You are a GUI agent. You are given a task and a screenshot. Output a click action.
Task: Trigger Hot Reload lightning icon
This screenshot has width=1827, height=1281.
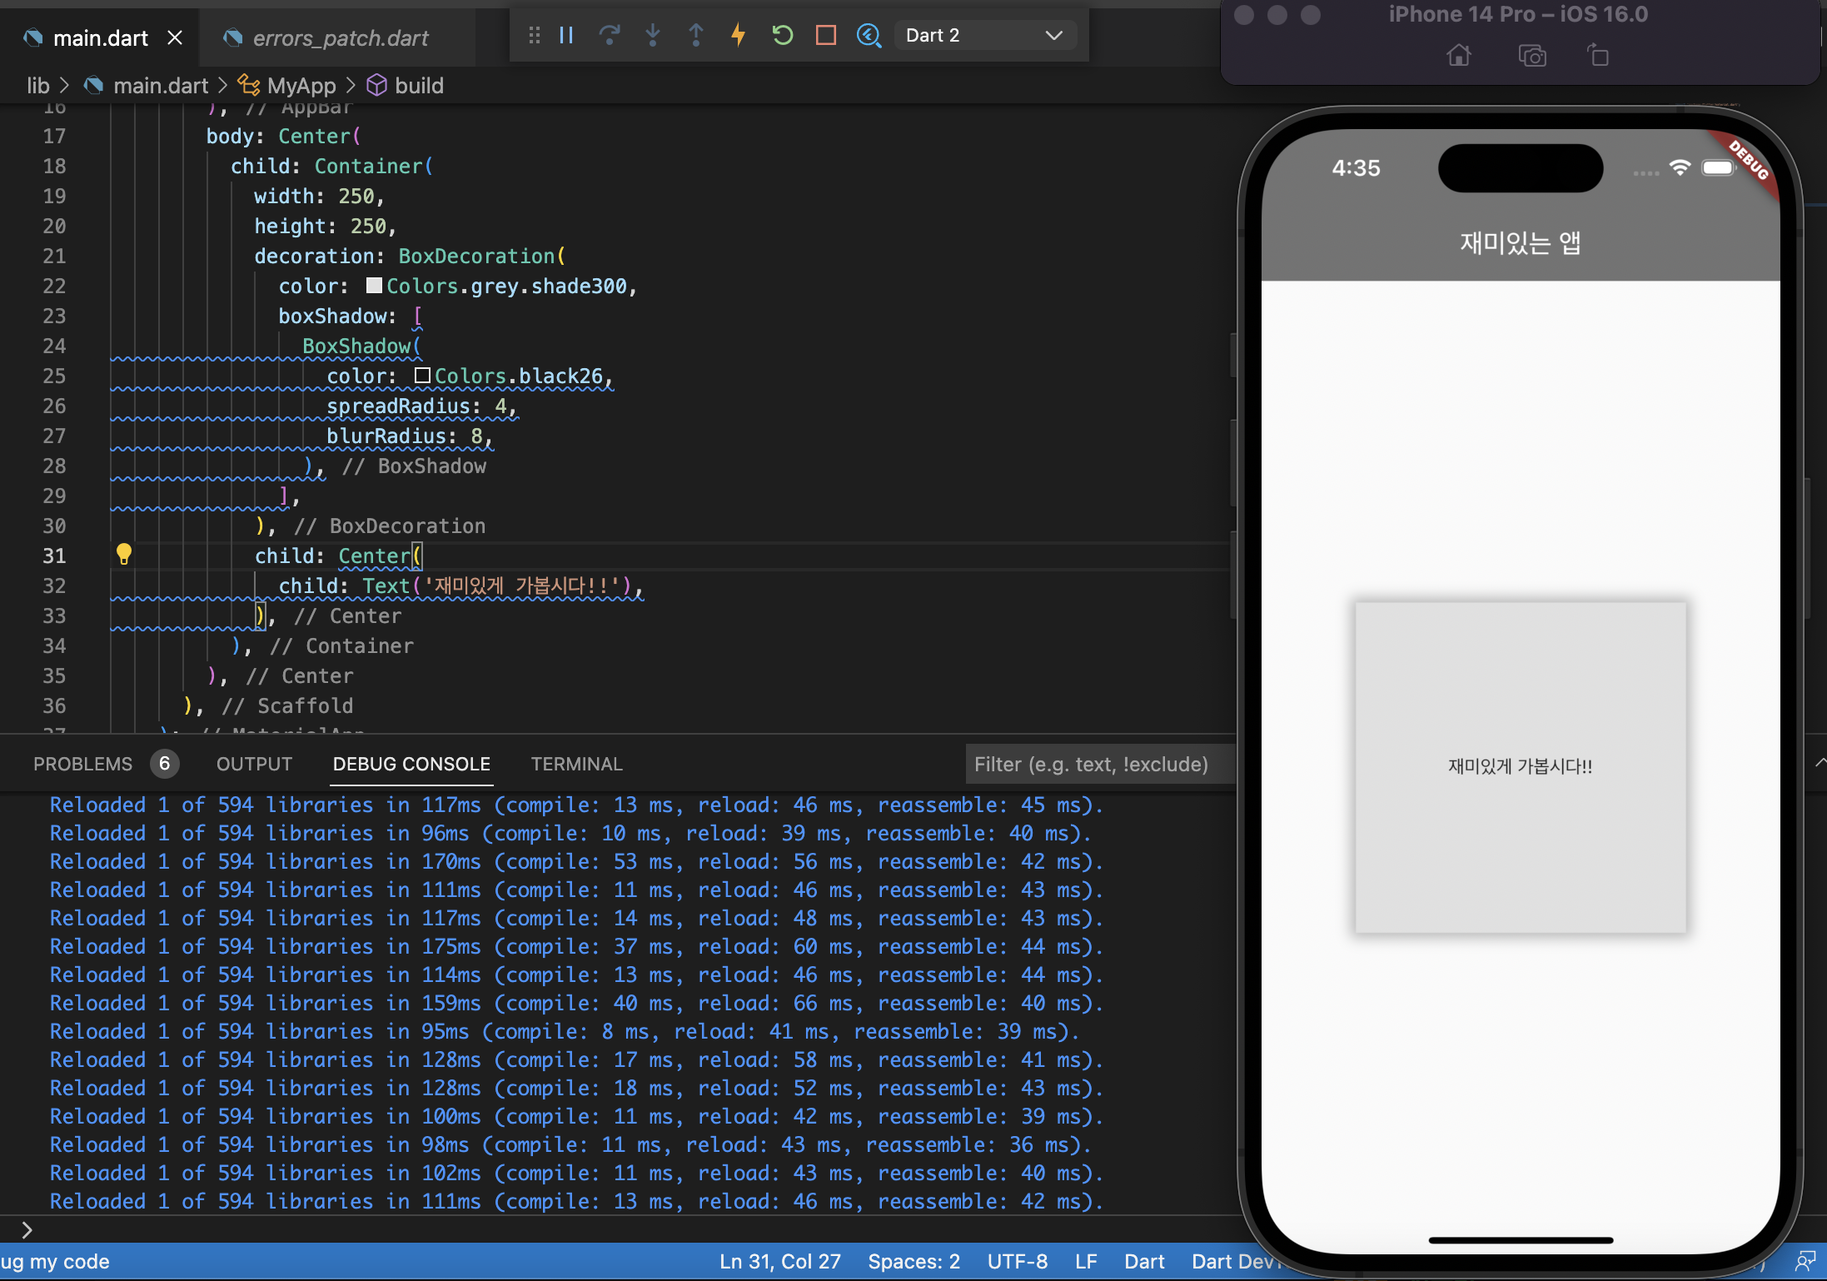point(738,35)
